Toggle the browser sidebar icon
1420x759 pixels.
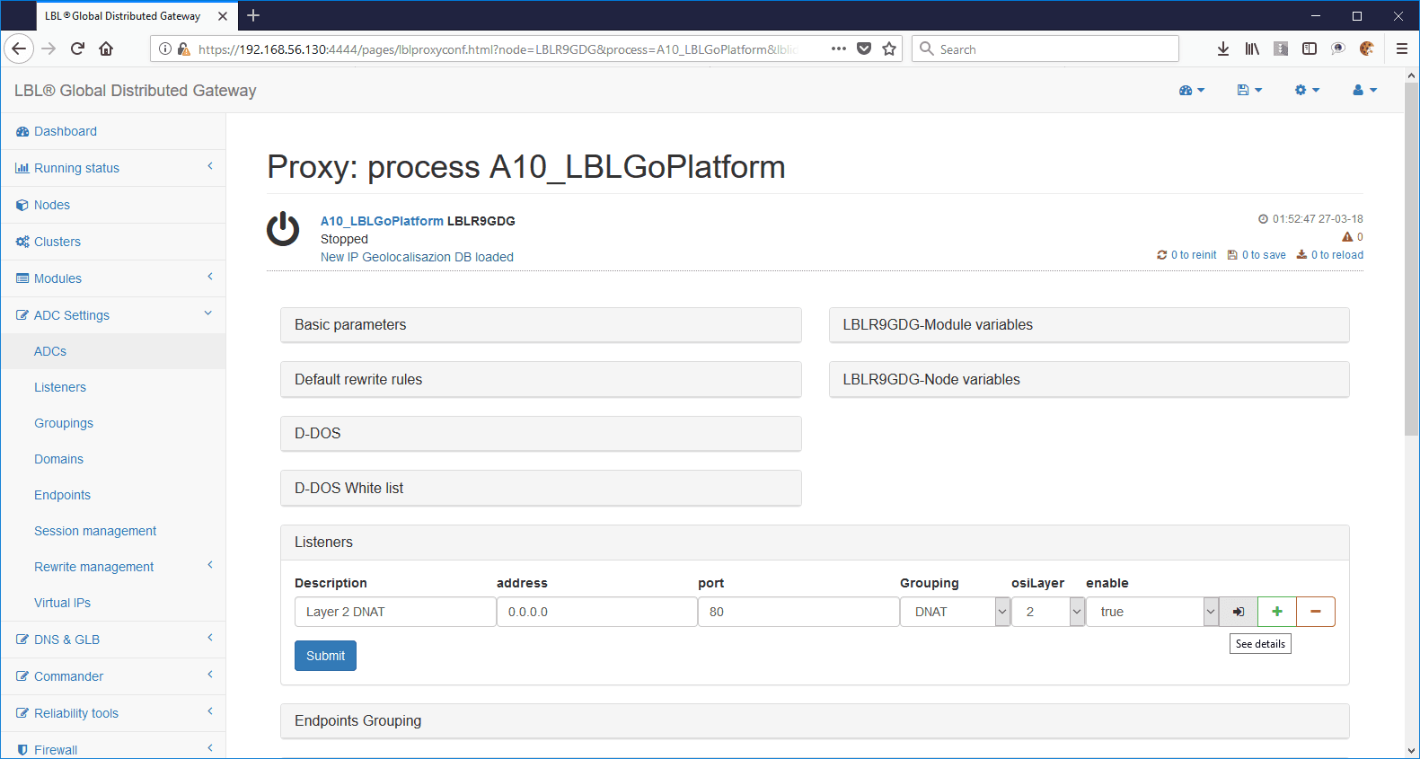tap(1310, 49)
